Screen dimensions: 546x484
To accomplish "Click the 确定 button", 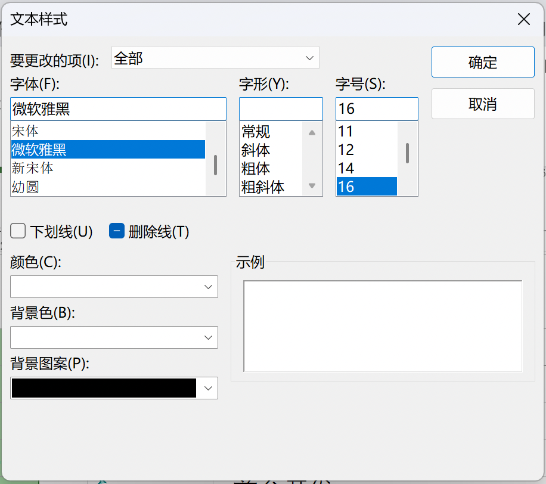I will [483, 63].
